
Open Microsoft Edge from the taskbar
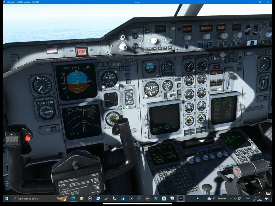coord(73,198)
